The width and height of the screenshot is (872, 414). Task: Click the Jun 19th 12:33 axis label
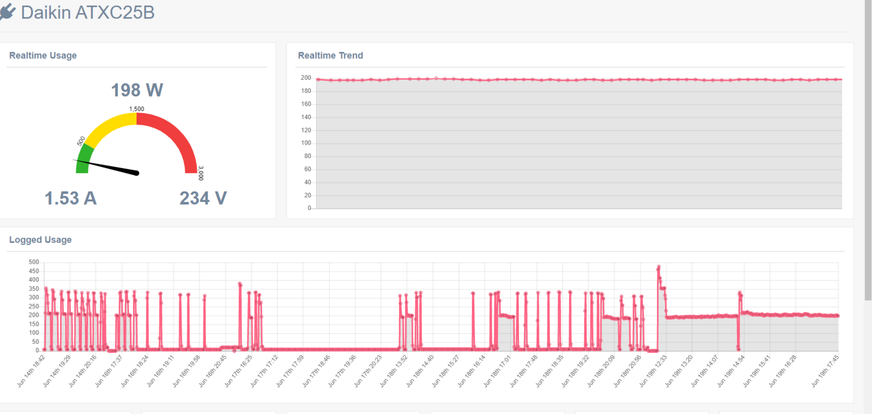[653, 370]
